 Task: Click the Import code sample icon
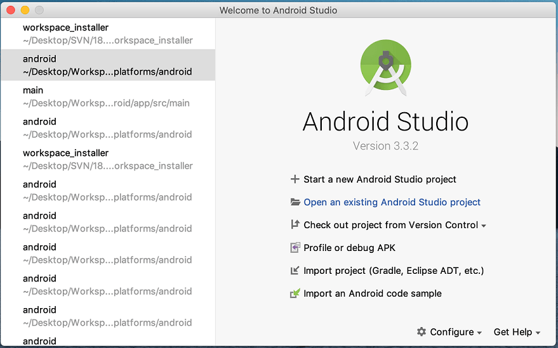coord(295,293)
